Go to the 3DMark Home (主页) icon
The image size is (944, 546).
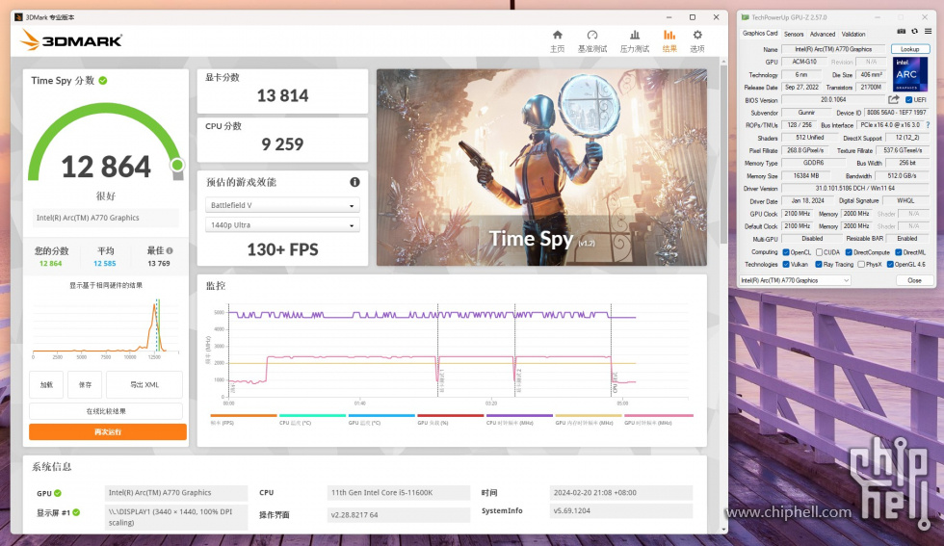[558, 35]
